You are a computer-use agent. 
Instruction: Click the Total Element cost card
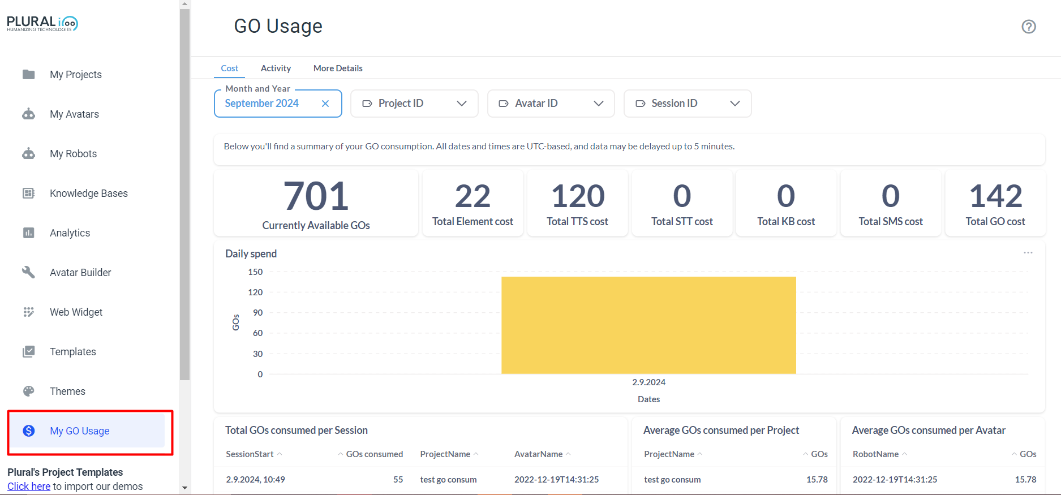pos(472,203)
